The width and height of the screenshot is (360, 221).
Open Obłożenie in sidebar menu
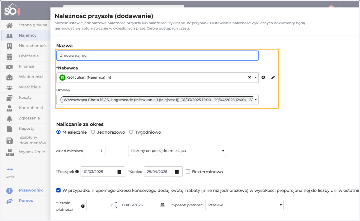click(29, 56)
